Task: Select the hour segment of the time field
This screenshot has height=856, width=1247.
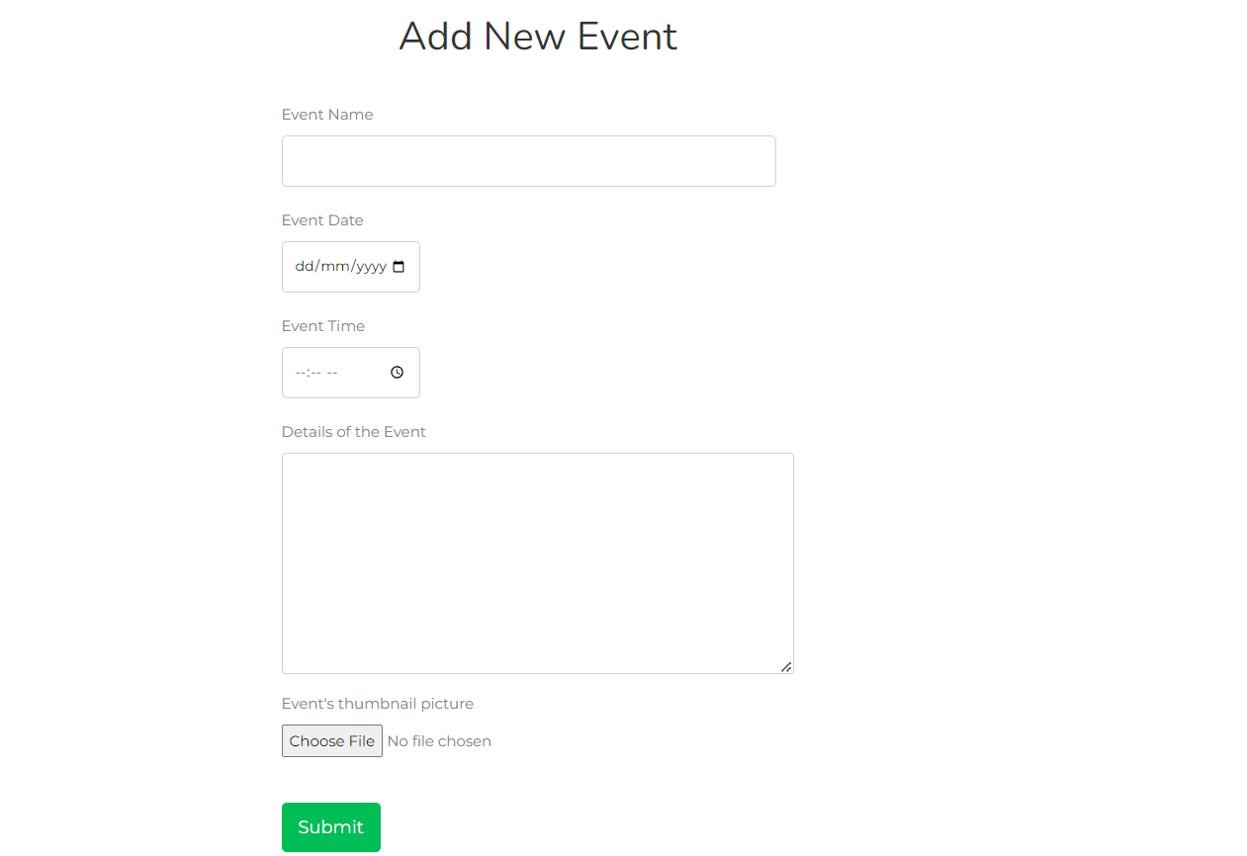Action: coord(299,372)
